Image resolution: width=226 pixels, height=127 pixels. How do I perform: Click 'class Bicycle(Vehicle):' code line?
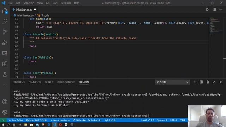pos(41,34)
